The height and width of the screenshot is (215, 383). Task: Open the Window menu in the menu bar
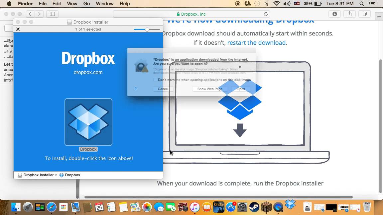(105, 4)
